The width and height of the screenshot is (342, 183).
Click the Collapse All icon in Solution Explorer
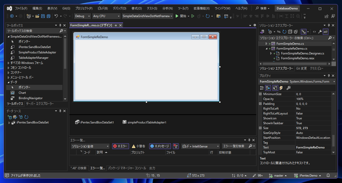tap(290, 32)
